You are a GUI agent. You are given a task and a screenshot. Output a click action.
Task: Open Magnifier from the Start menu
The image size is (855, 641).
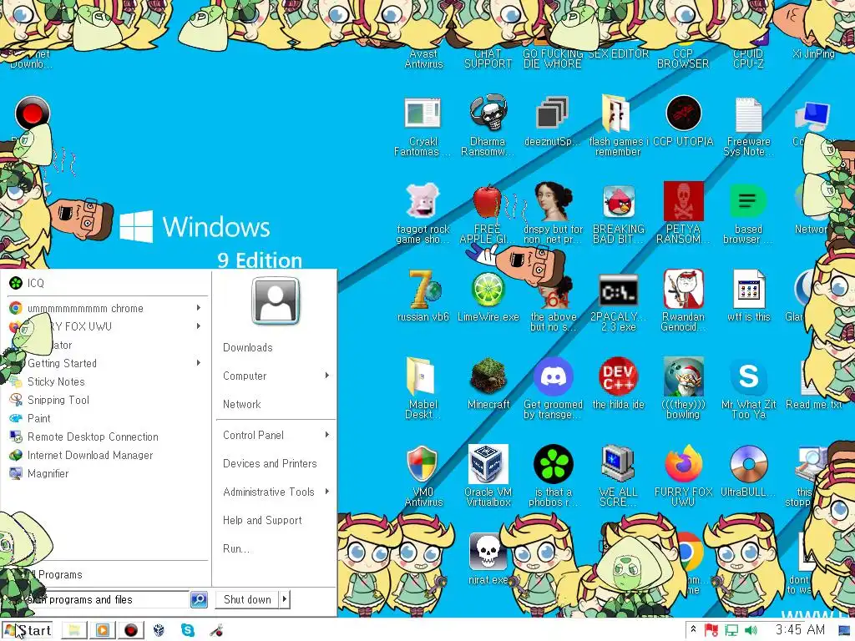pyautogui.click(x=106, y=474)
